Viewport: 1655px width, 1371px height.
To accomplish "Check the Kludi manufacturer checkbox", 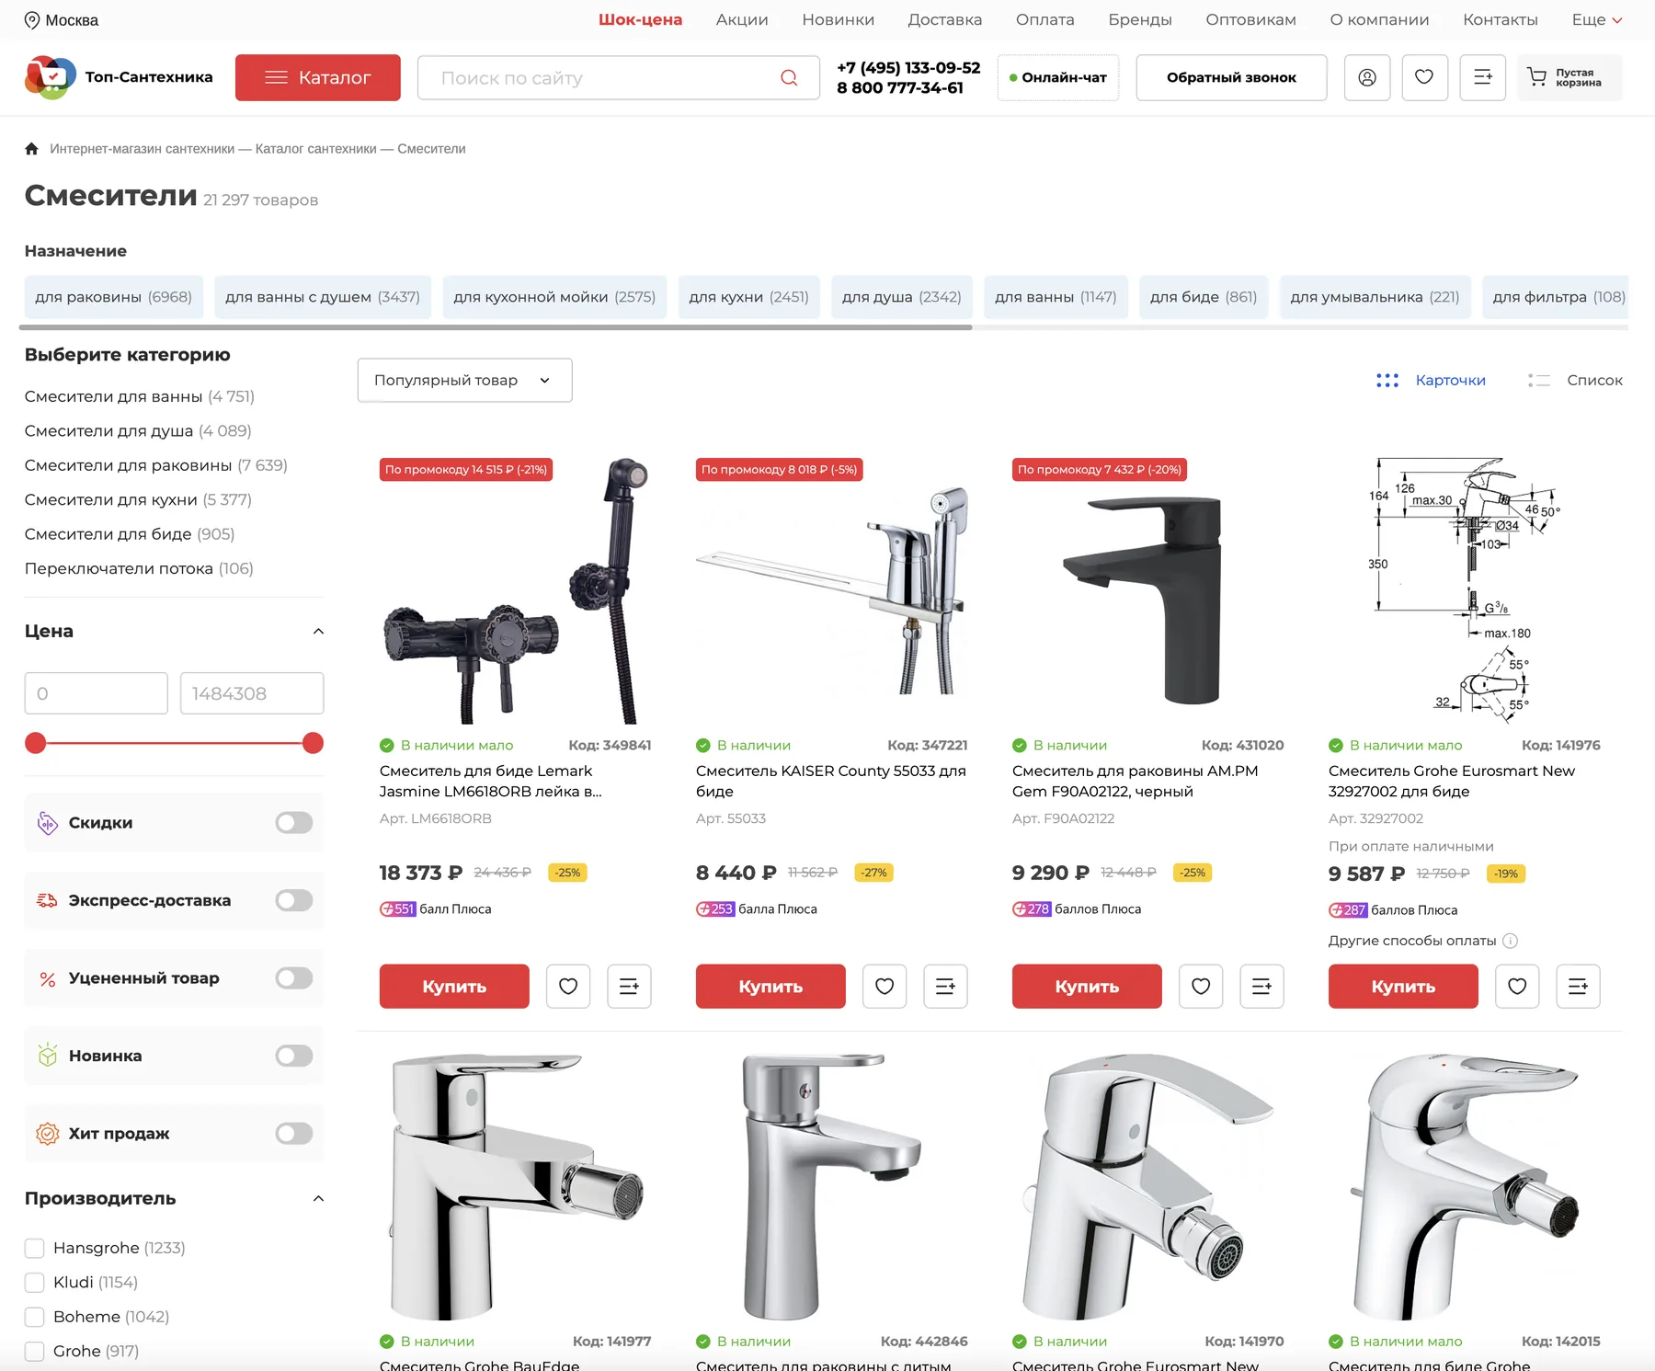I will pyautogui.click(x=35, y=1283).
